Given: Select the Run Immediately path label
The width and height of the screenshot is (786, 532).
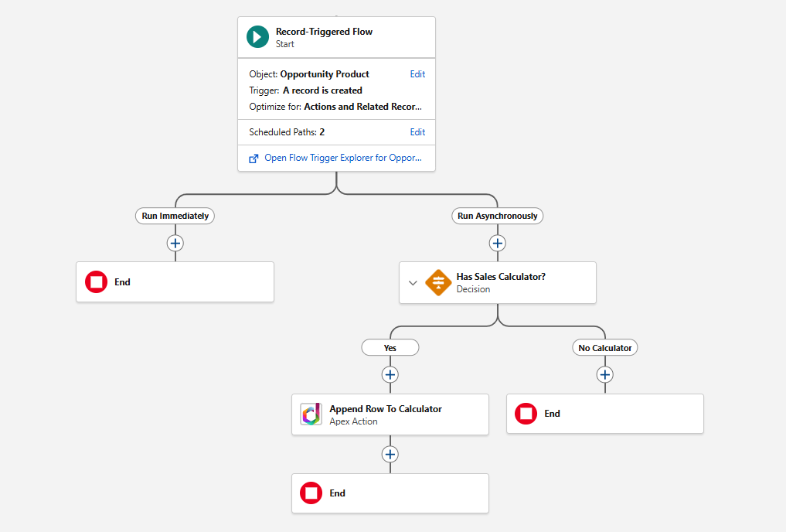Looking at the screenshot, I should click(x=175, y=216).
